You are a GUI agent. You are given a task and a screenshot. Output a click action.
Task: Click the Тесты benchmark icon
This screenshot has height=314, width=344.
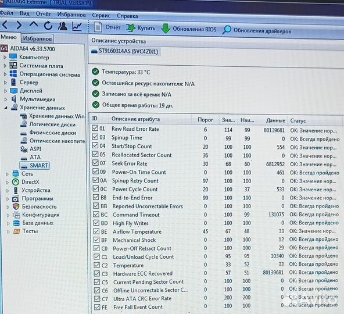(x=17, y=231)
